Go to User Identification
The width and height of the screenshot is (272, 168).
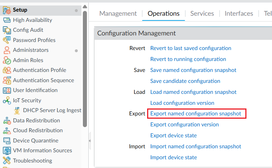35,90
